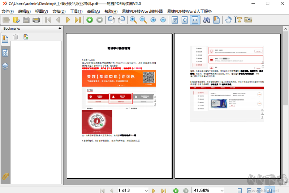Viewport: 289px width, 193px height.
Task: Click the open recent document icon
Action: [x=16, y=20]
